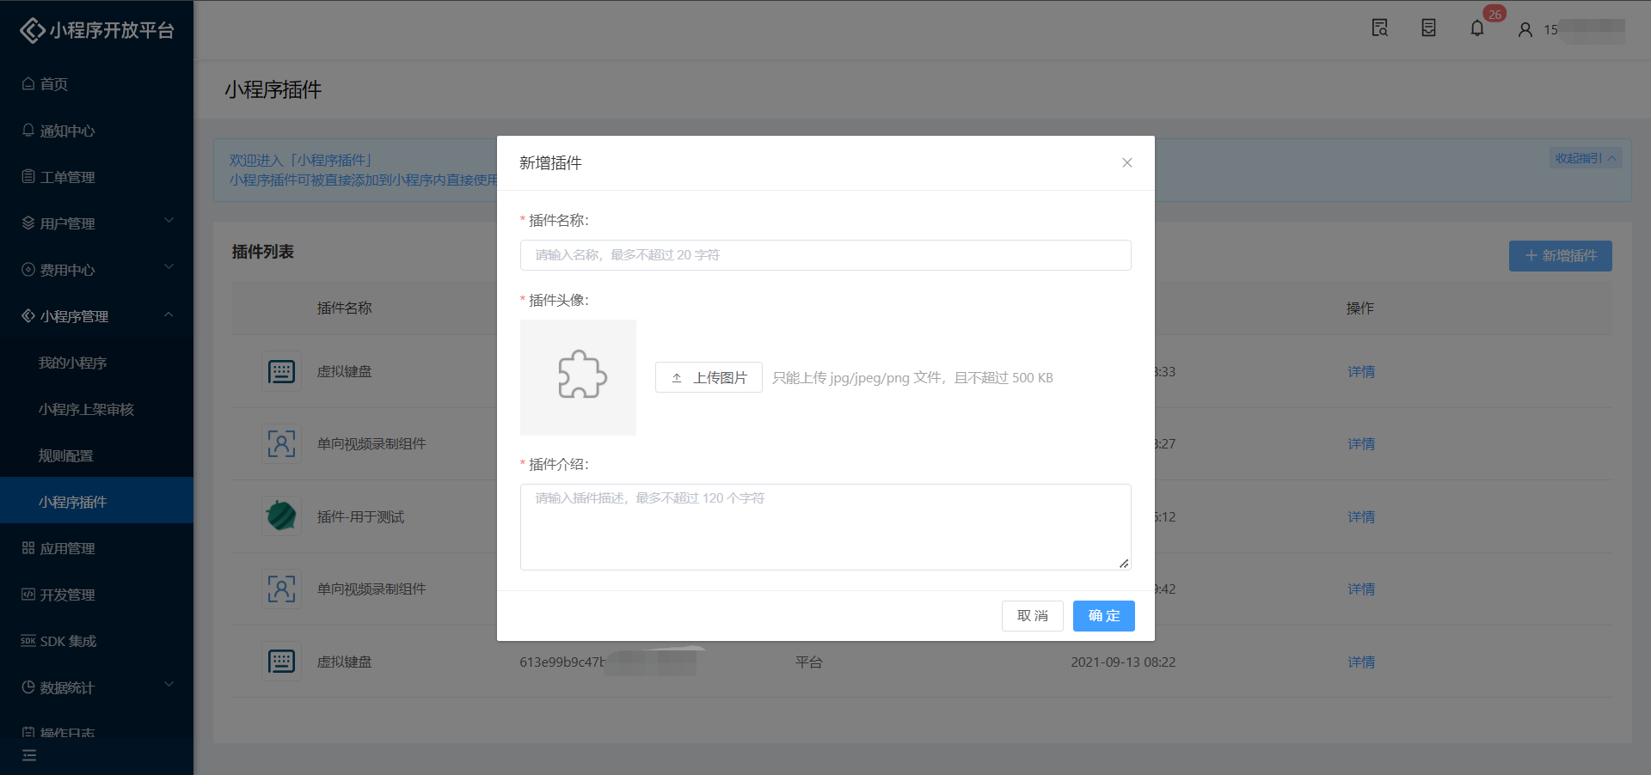Click the 用户管理 layers icon
This screenshot has height=775, width=1651.
(x=28, y=223)
